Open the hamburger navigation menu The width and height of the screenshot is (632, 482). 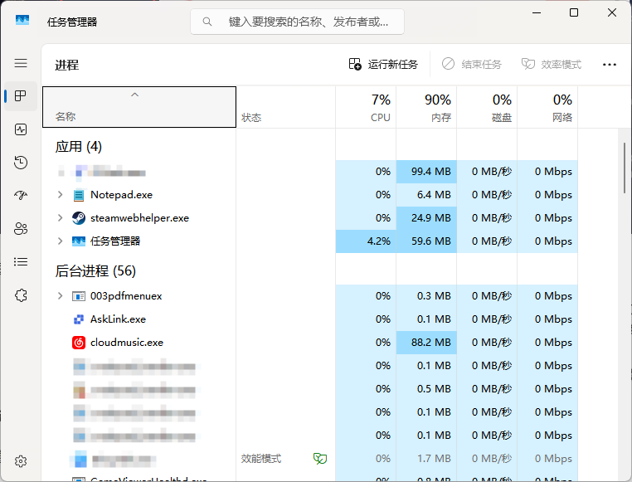(21, 63)
